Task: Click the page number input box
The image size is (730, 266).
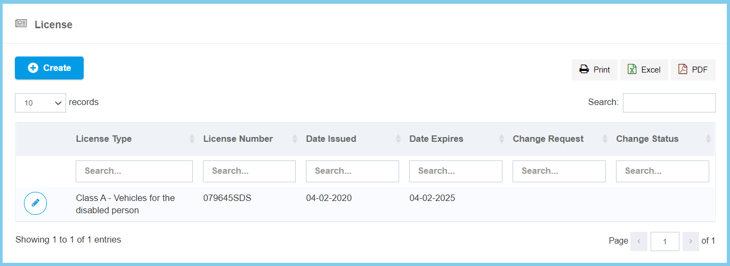Action: pos(664,241)
